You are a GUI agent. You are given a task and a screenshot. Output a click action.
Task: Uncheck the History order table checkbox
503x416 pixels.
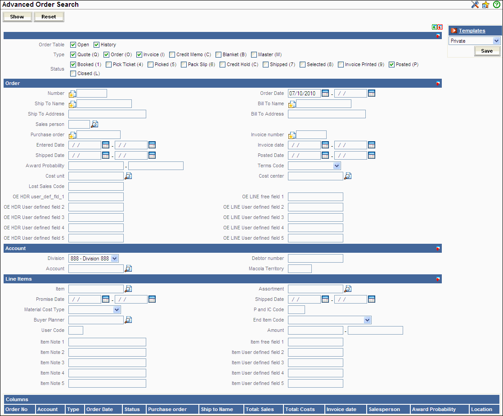point(96,45)
